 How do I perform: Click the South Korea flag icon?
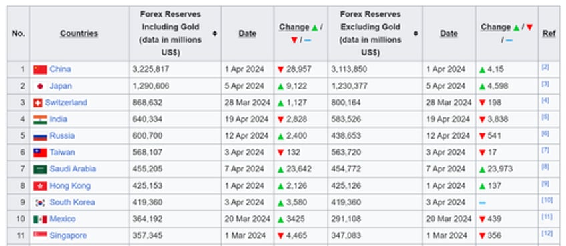40,203
